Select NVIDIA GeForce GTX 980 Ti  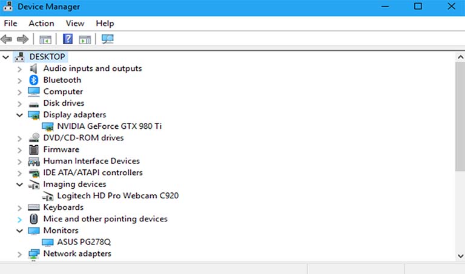(x=110, y=126)
